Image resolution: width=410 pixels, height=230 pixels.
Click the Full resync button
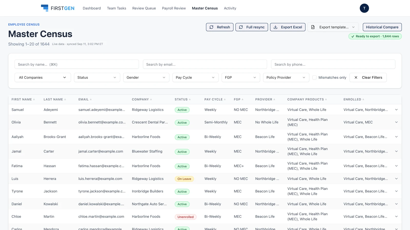252,27
